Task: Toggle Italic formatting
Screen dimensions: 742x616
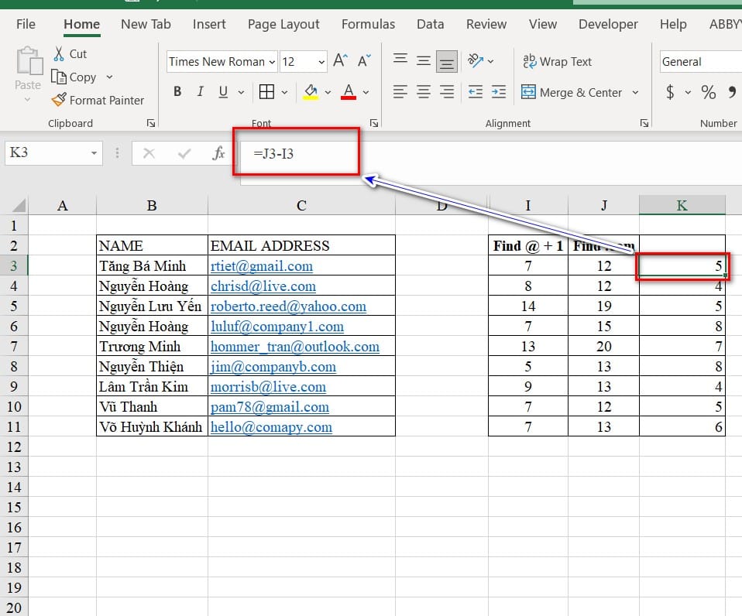Action: pyautogui.click(x=200, y=92)
